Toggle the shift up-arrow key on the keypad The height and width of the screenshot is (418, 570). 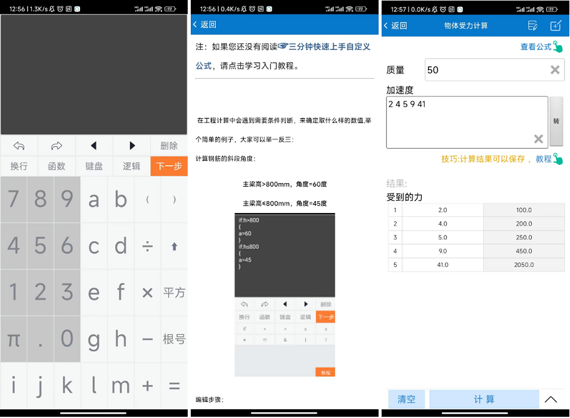pyautogui.click(x=174, y=246)
